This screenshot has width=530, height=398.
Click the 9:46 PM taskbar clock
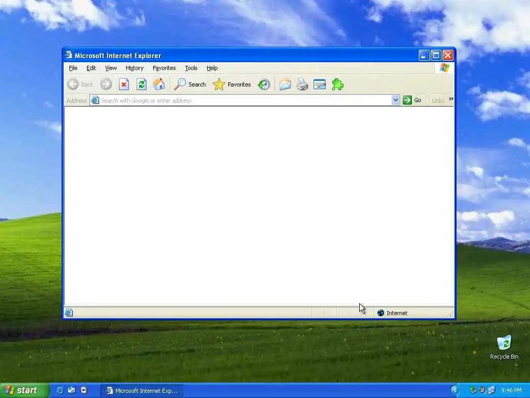[511, 391]
